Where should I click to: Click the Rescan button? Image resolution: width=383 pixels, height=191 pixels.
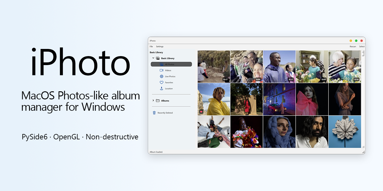pyautogui.click(x=353, y=47)
